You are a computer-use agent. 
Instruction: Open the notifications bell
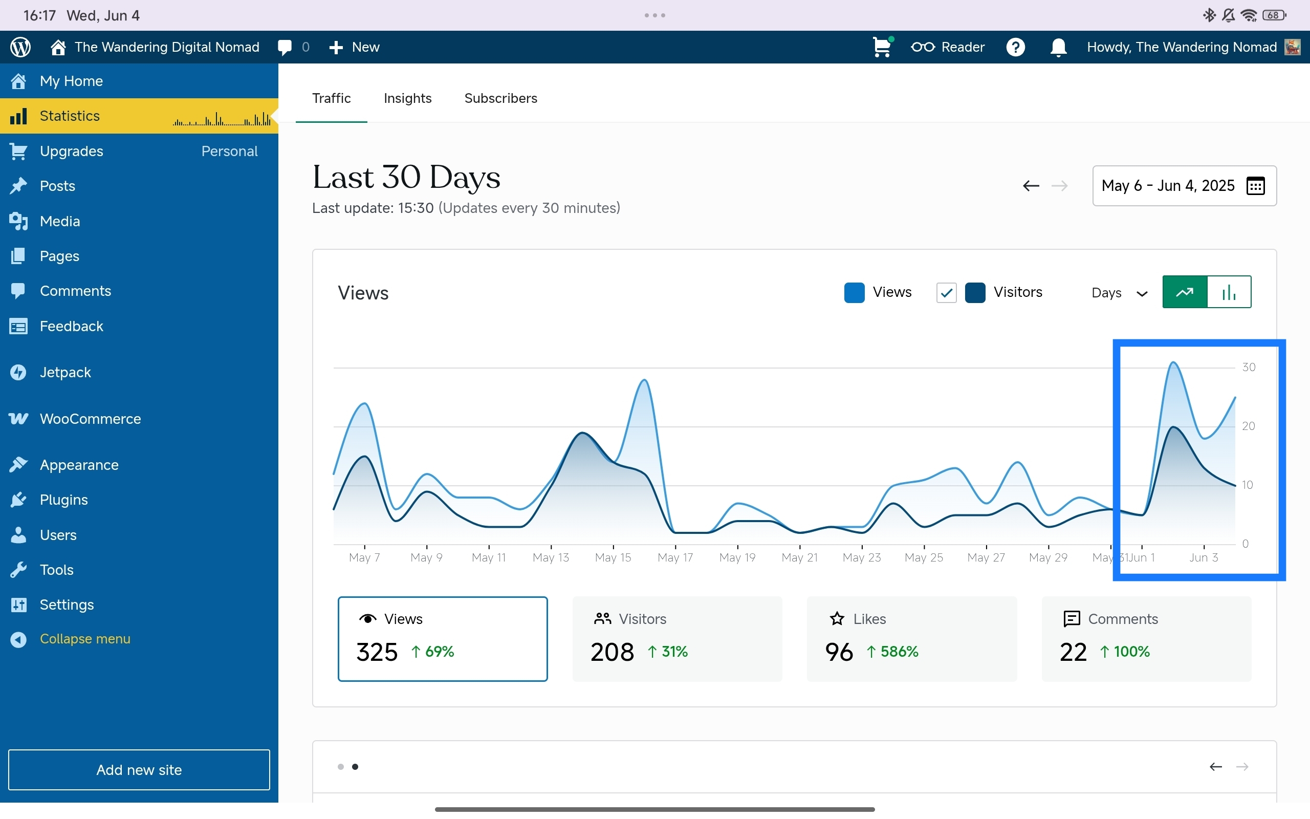(x=1058, y=47)
